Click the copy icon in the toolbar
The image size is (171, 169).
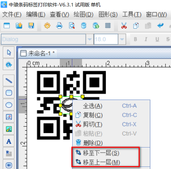tap(136, 26)
